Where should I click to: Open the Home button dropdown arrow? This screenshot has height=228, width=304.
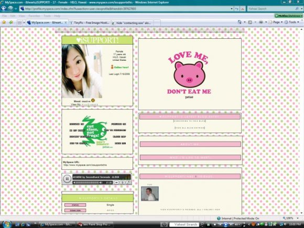click(x=245, y=23)
